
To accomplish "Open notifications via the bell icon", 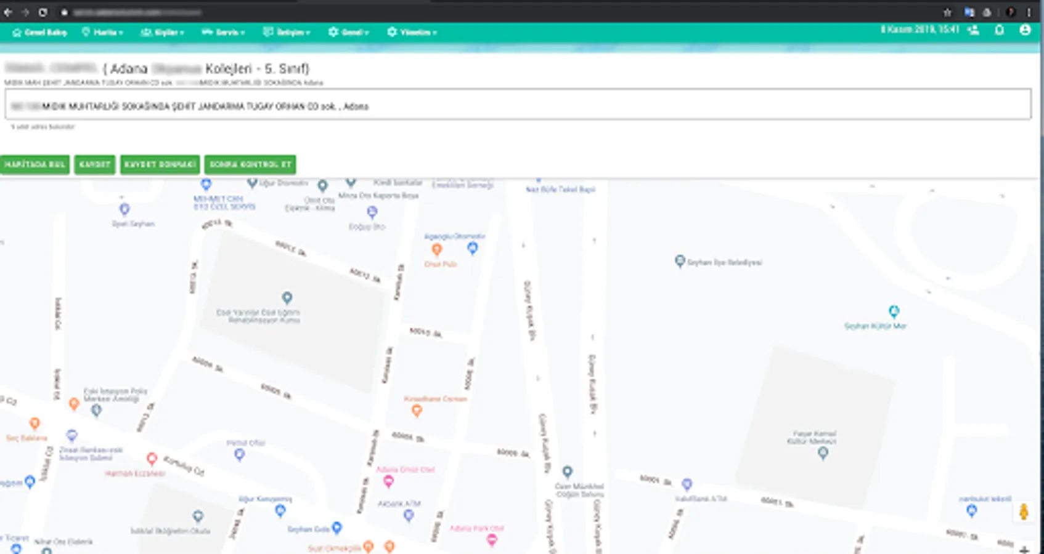I will pos(999,30).
